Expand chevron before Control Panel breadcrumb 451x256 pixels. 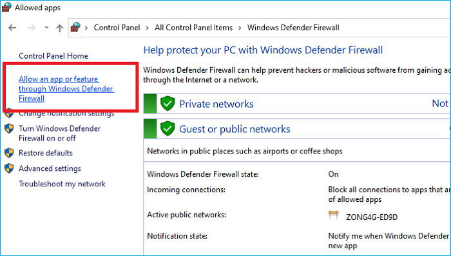(86, 28)
